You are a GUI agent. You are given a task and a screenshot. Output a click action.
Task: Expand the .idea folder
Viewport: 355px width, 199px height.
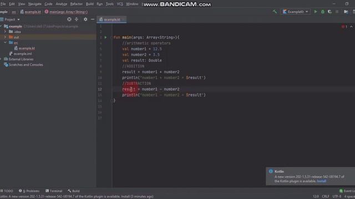5,32
